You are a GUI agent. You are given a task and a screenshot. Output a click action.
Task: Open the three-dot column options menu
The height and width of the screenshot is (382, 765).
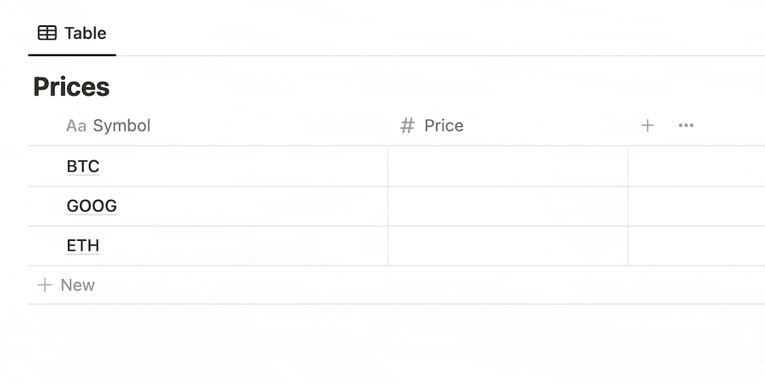tap(686, 125)
